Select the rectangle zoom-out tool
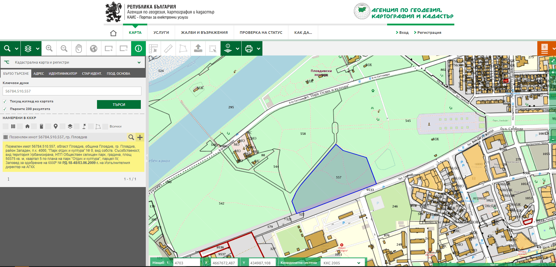The width and height of the screenshot is (556, 267). coord(124,48)
